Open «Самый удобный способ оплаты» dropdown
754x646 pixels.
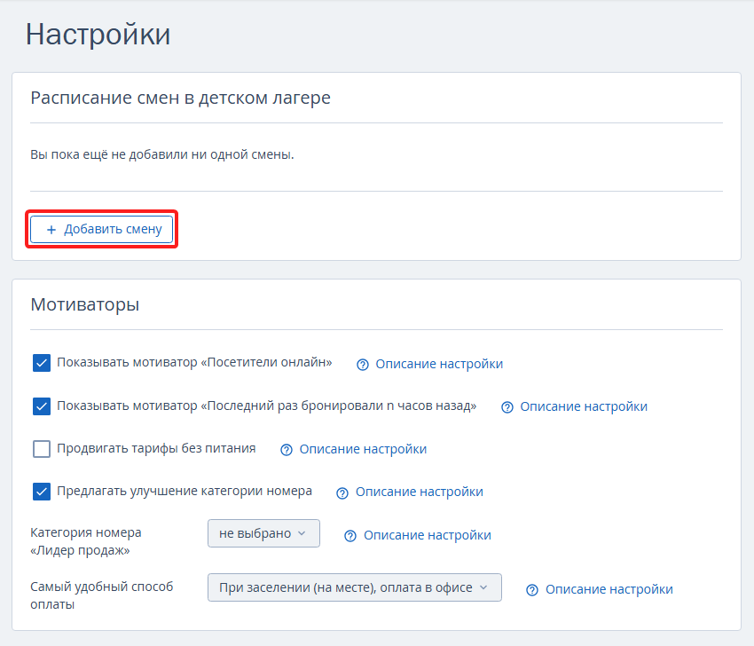pyautogui.click(x=355, y=587)
